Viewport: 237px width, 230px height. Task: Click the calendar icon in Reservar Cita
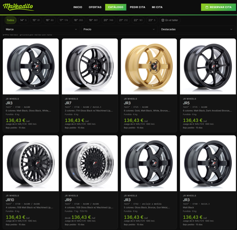point(207,7)
